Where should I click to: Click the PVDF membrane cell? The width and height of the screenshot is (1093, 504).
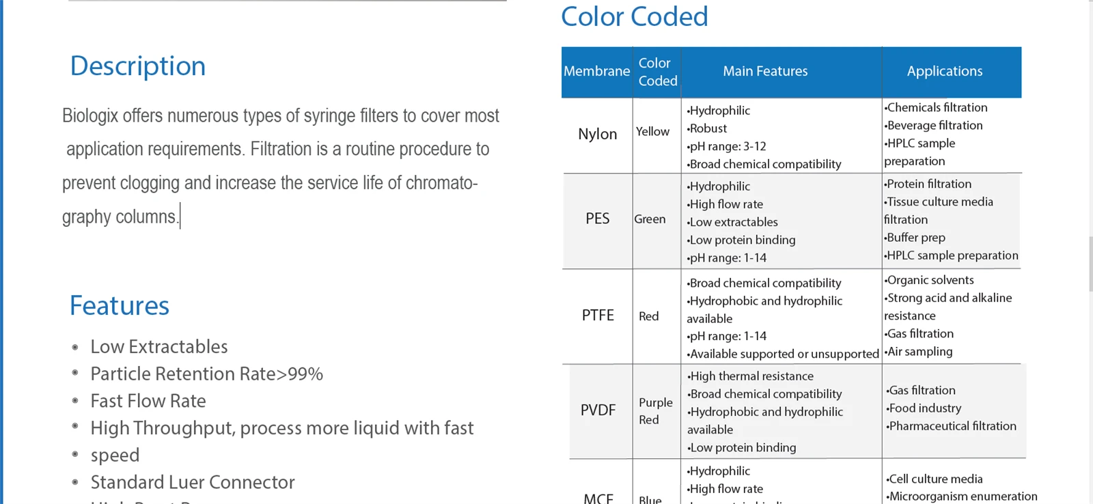click(x=598, y=410)
